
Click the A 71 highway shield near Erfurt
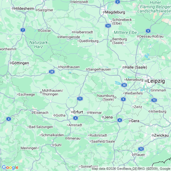80,99
